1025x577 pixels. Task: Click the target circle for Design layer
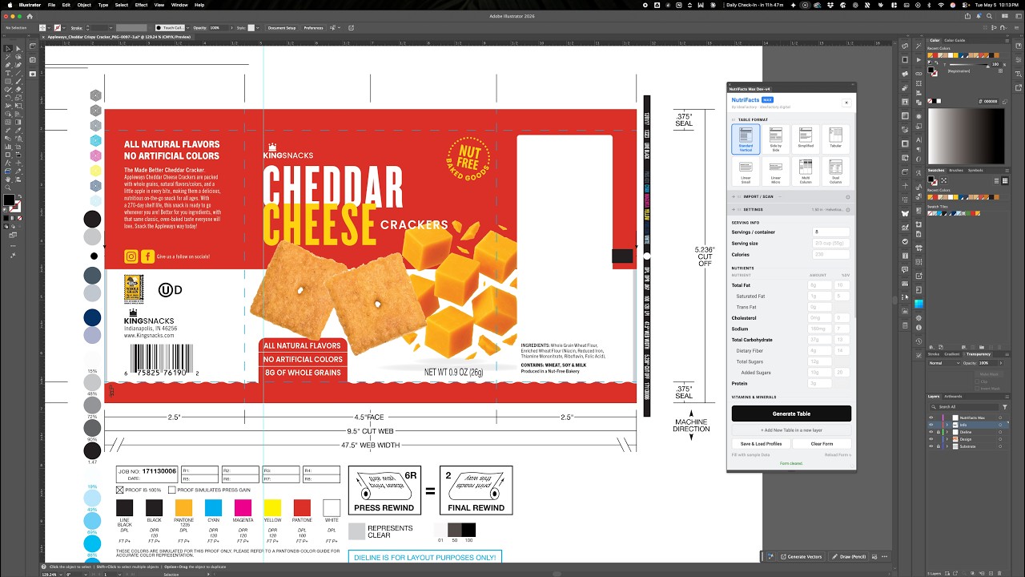coord(1001,439)
